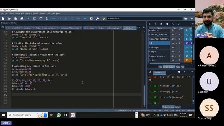Expand working directory path dropdown arrow

(182, 19)
